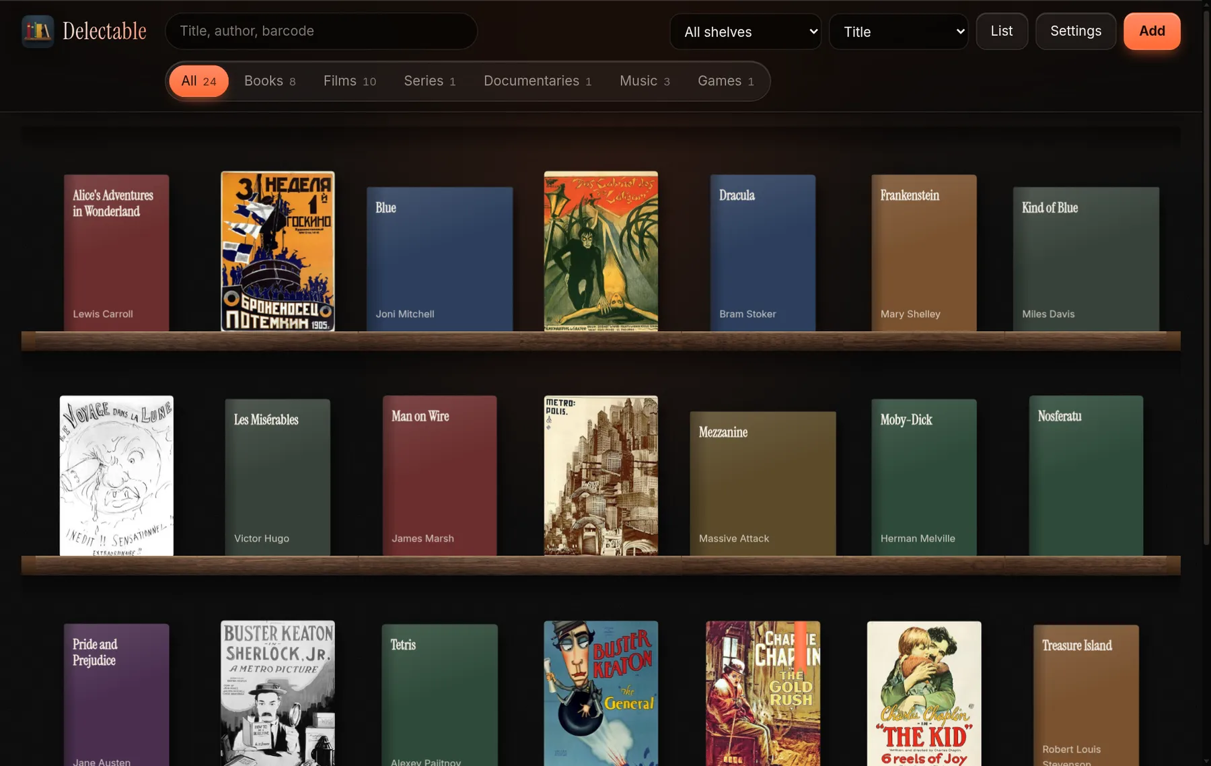Open the Kind of Blue album
Viewport: 1211px width, 766px height.
(x=1086, y=259)
